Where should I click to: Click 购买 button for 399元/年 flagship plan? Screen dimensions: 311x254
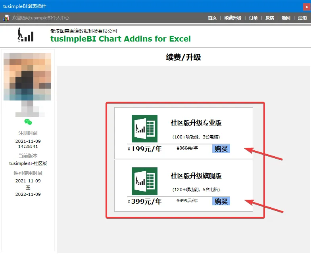point(221,201)
